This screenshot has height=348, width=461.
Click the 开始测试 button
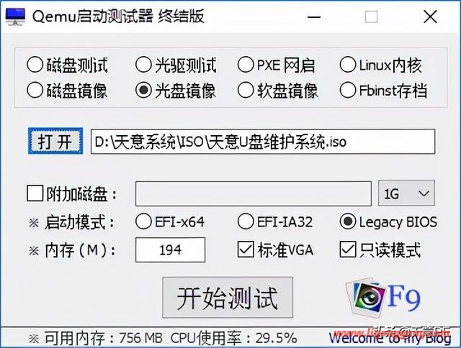tap(228, 297)
